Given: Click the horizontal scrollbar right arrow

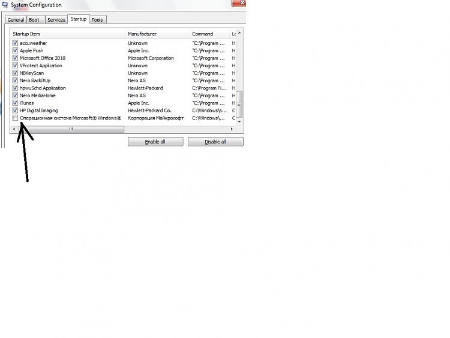Looking at the screenshot, I should [x=232, y=129].
